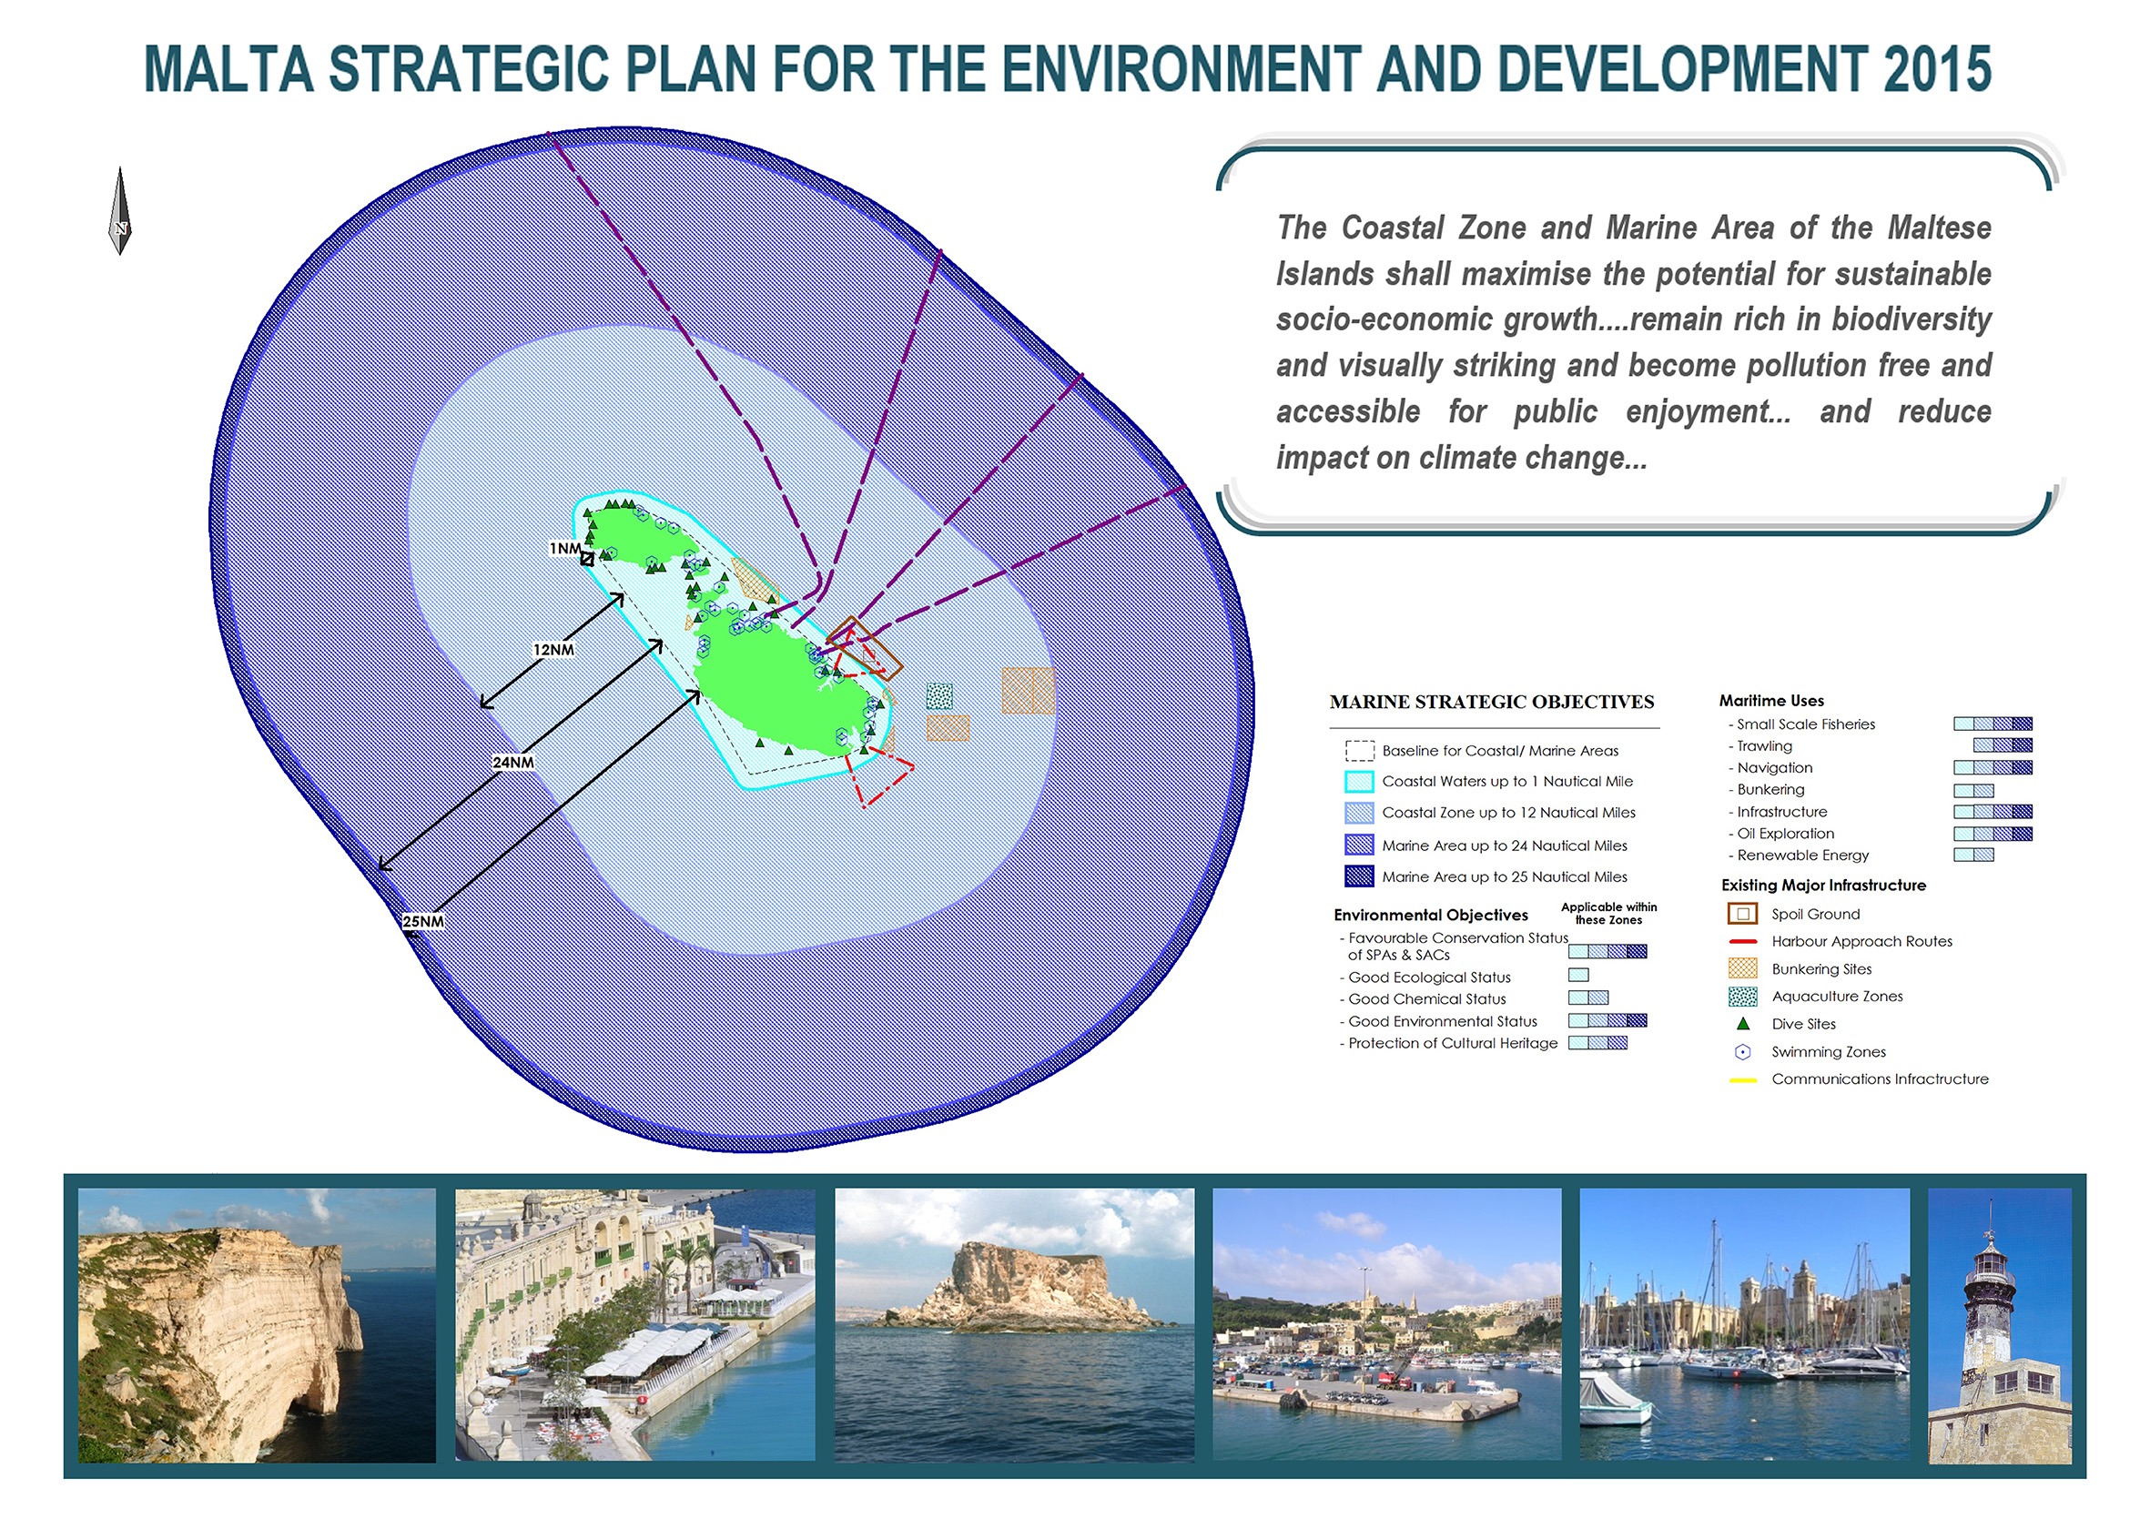The width and height of the screenshot is (2150, 1519).
Task: Click the Spoil Ground legend symbol
Action: tap(1741, 914)
